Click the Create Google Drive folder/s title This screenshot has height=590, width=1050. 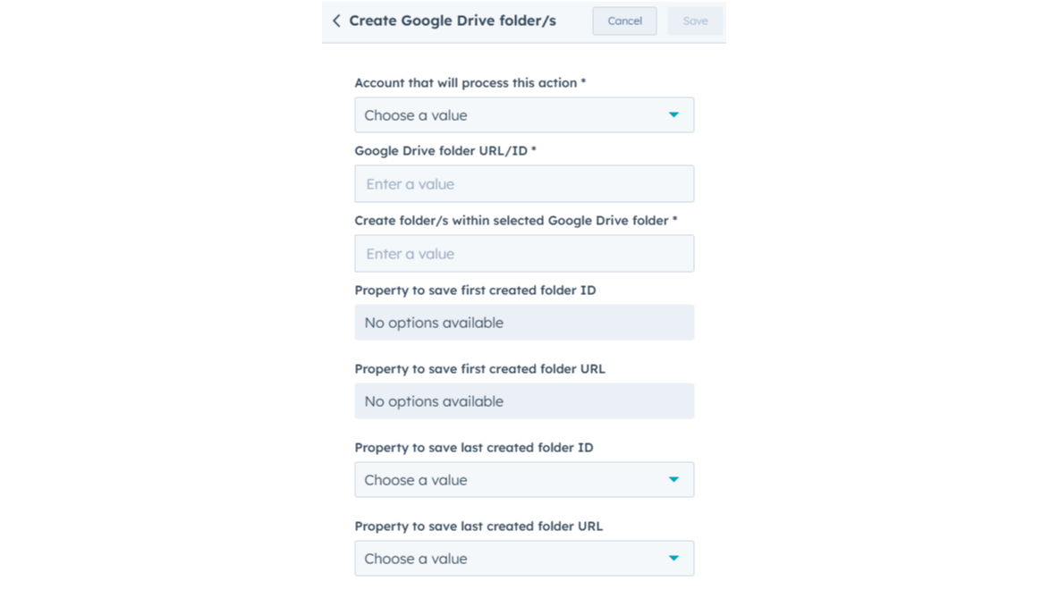point(453,21)
